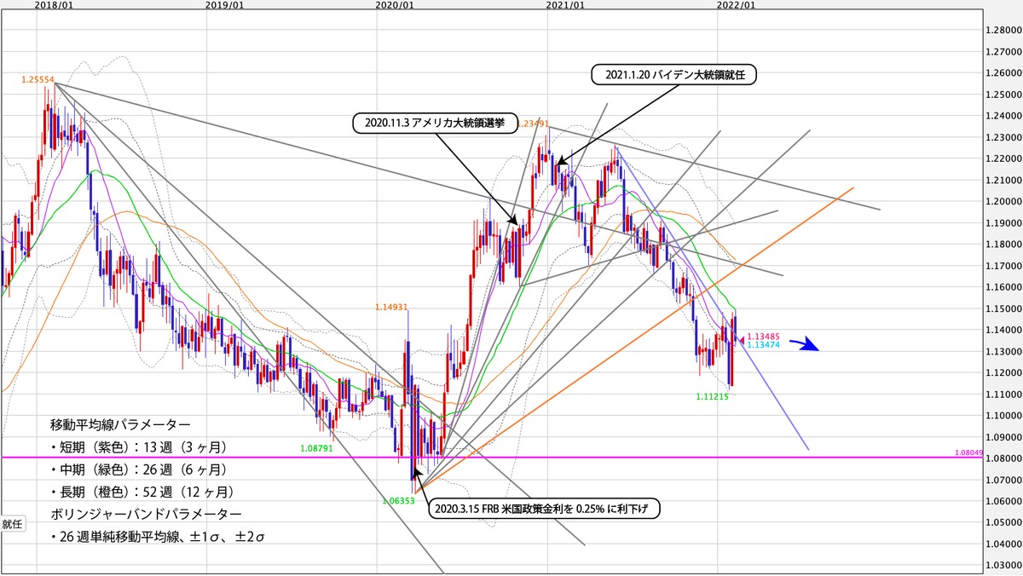Screen dimensions: 1023x576
Task: Click the 1.14931 price label
Action: [x=393, y=306]
